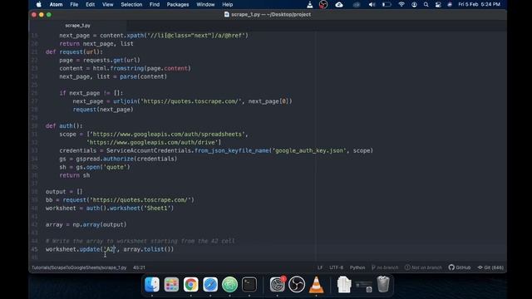532x299 pixels.
Task: Click the VLC cone menu bar icon
Action: point(309,4)
